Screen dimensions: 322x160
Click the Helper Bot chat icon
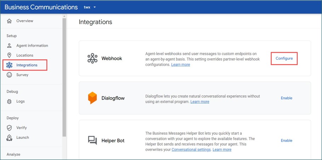(x=92, y=141)
